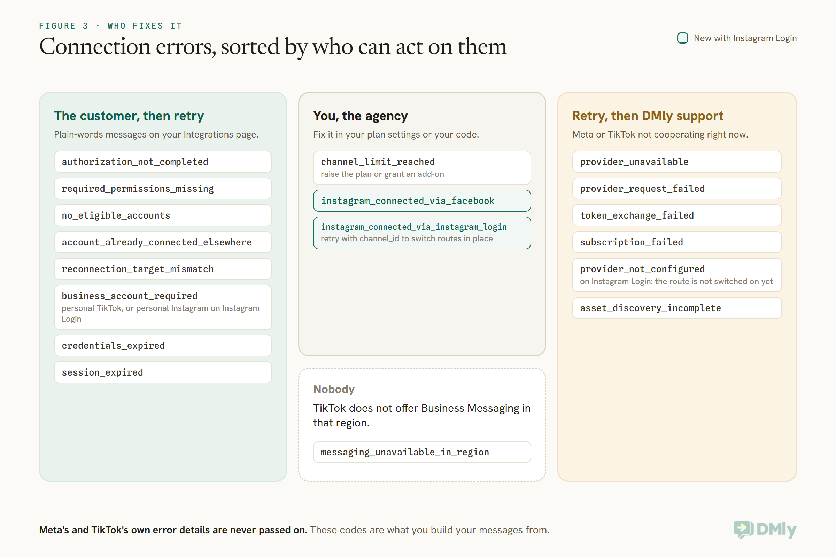Click the provider_unavailable code
836x557 pixels.
(x=677, y=162)
